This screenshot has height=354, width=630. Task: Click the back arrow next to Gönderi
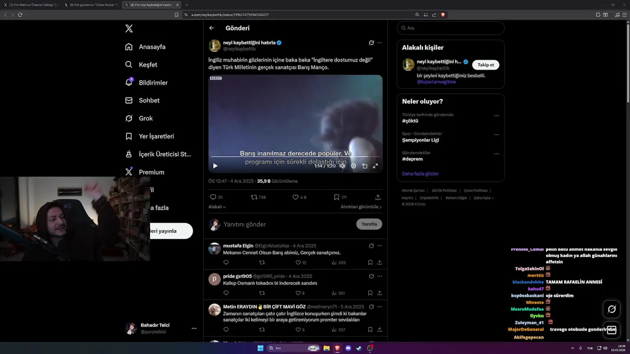coord(212,28)
